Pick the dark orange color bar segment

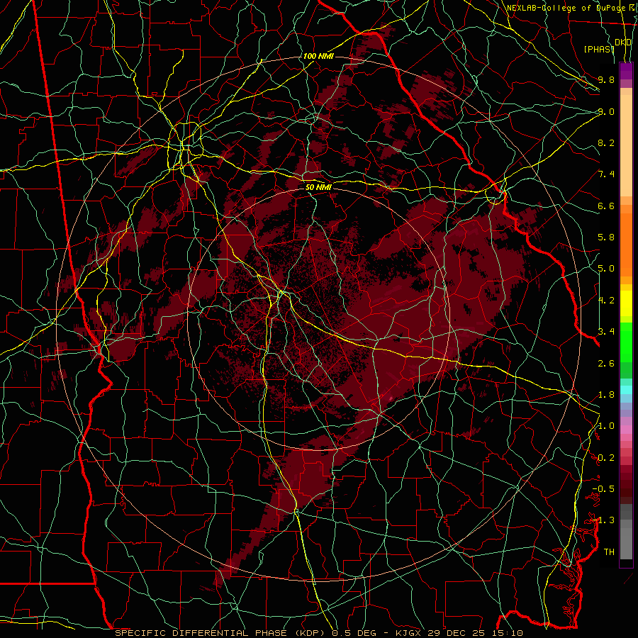(626, 245)
